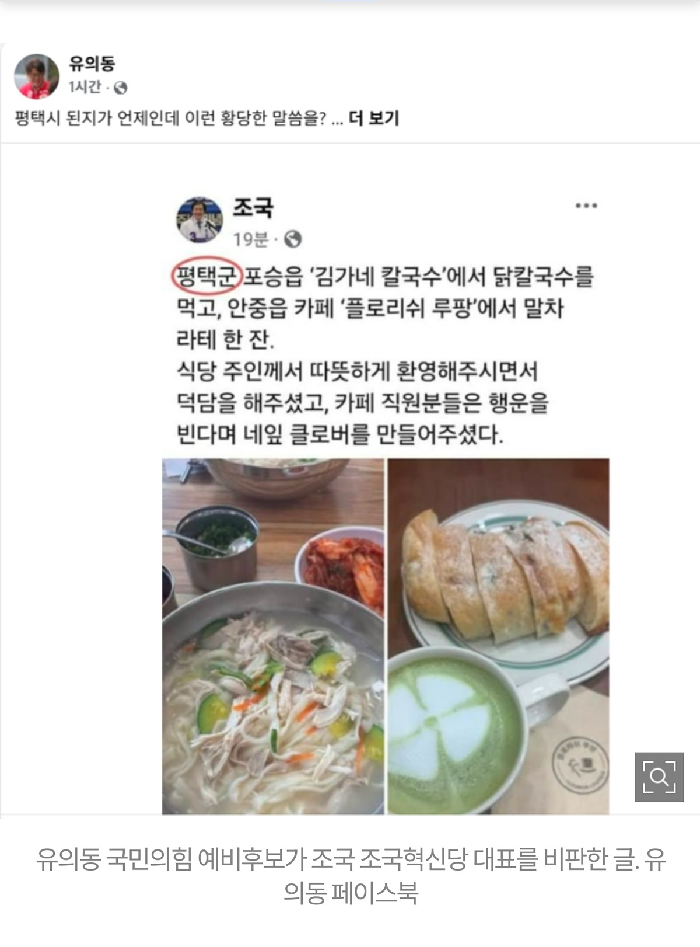View the chicken kalguksu noodle photo
700x947 pixels.
click(x=273, y=636)
